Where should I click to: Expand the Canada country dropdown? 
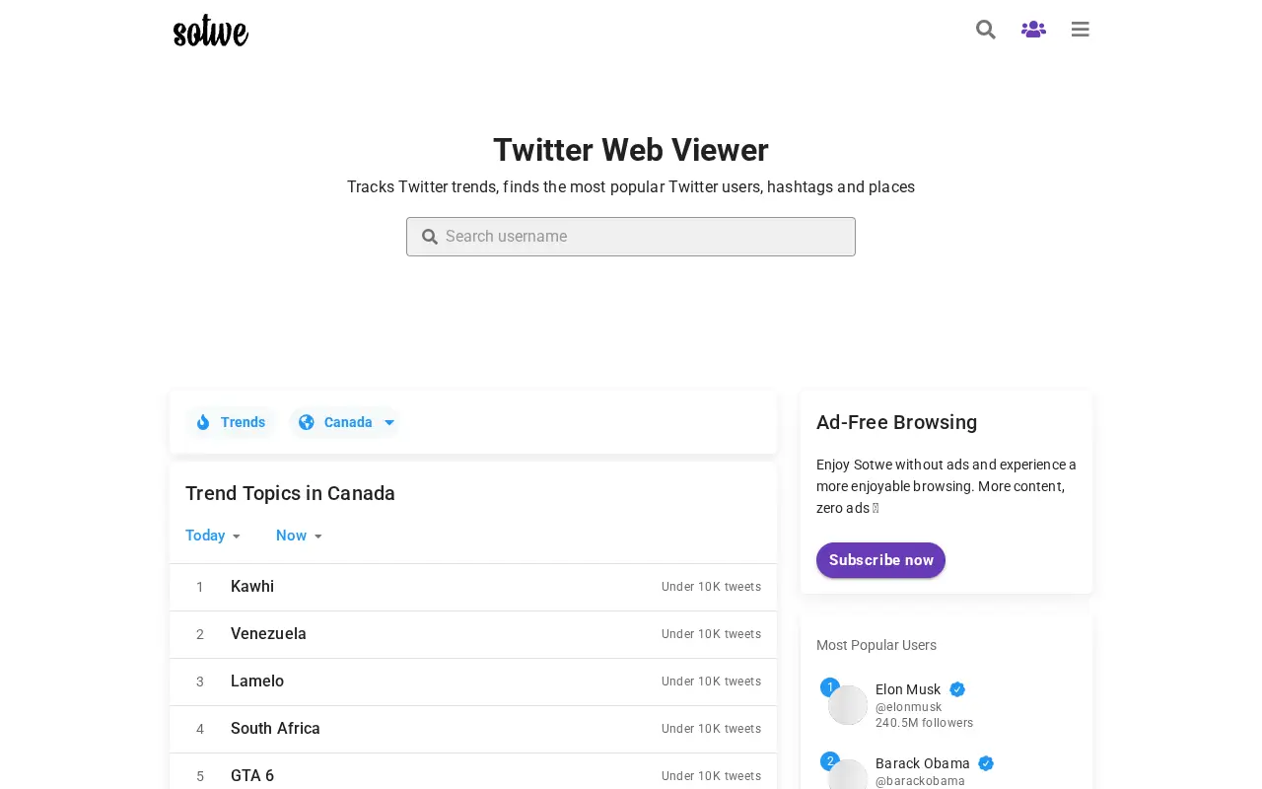pos(344,422)
